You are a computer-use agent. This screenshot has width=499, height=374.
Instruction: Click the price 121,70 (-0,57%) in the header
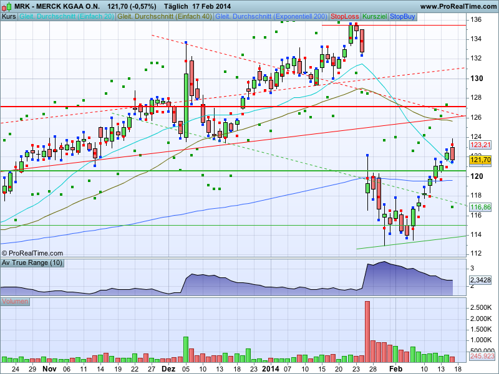tap(132, 6)
